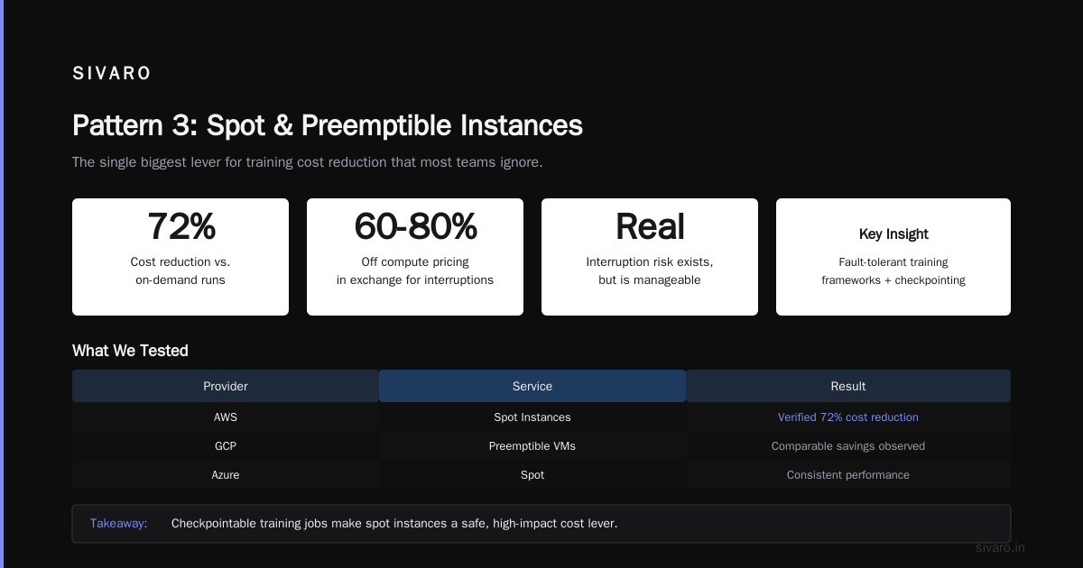The image size is (1083, 568).
Task: Click the Key Insight card
Action: click(x=893, y=257)
